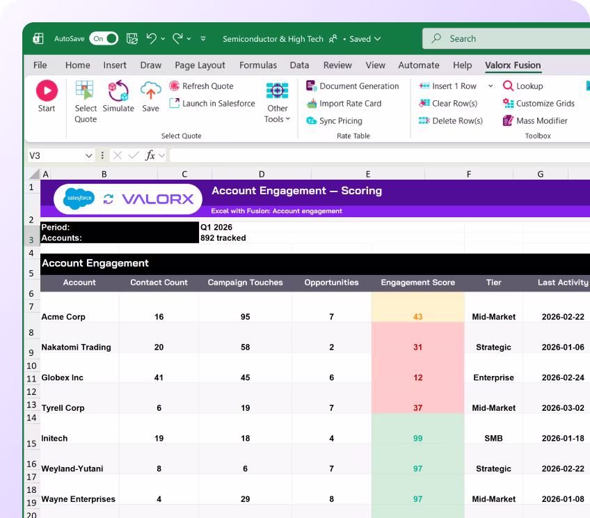The height and width of the screenshot is (518, 590).
Task: Switch to the Insert tab
Action: [115, 65]
